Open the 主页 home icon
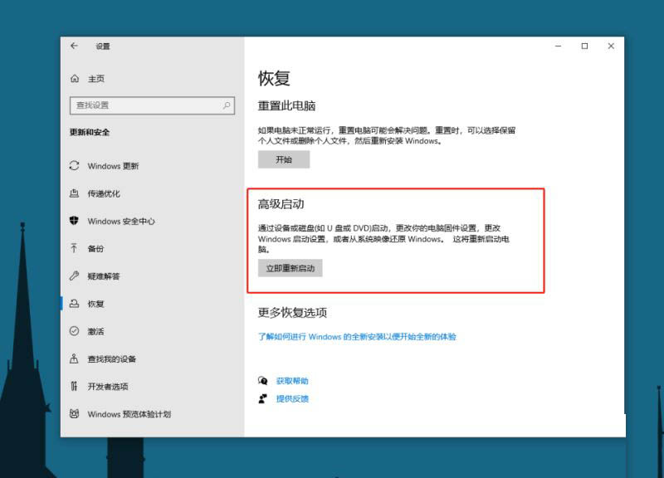 pyautogui.click(x=75, y=78)
